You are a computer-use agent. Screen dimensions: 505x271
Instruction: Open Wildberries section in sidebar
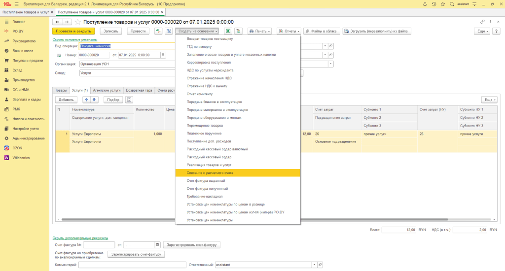point(21,158)
